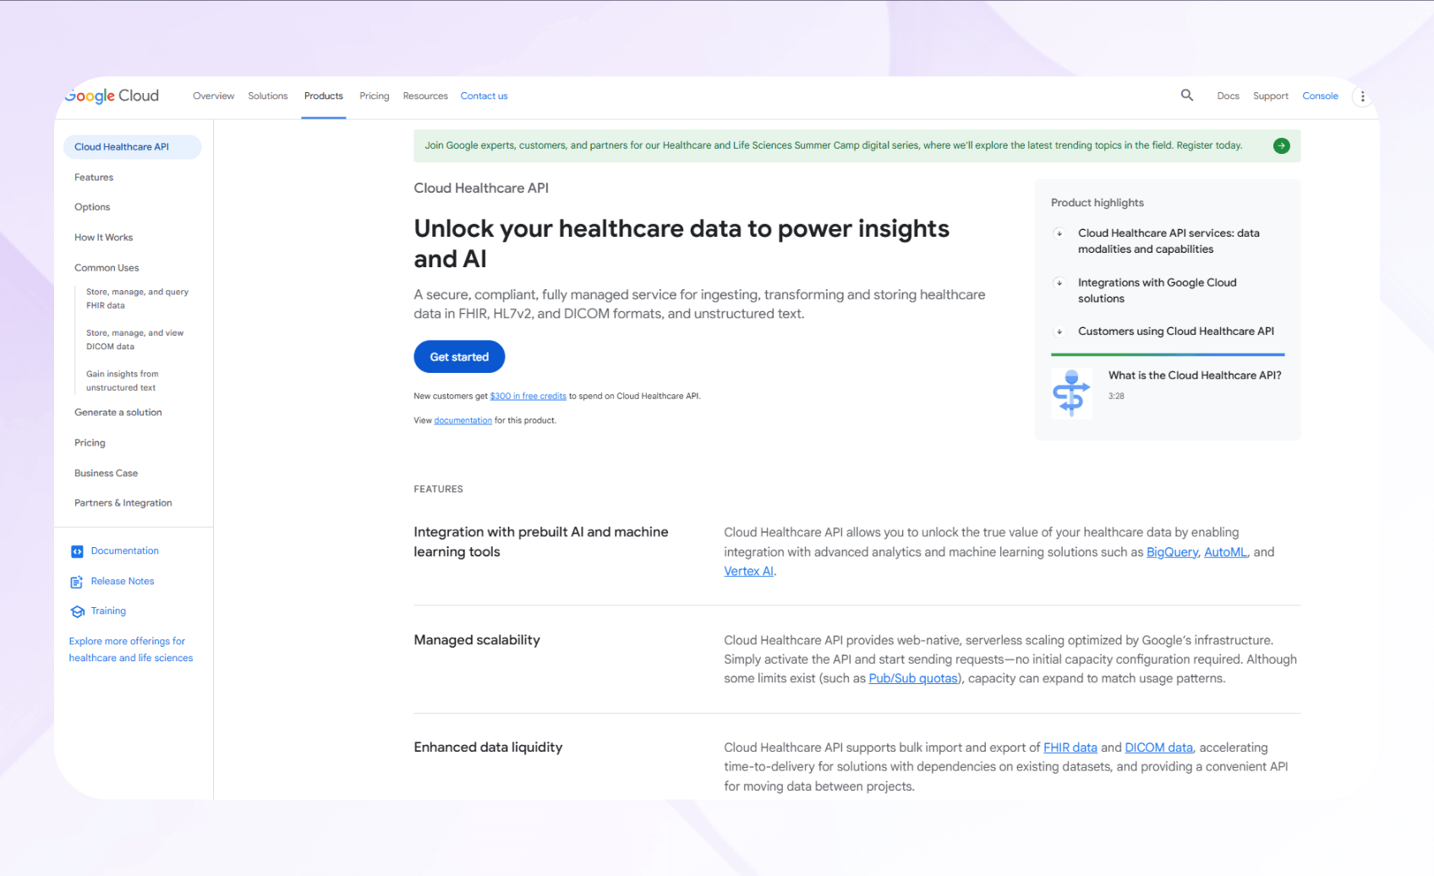Jump to Partners & Integration section

pos(123,503)
